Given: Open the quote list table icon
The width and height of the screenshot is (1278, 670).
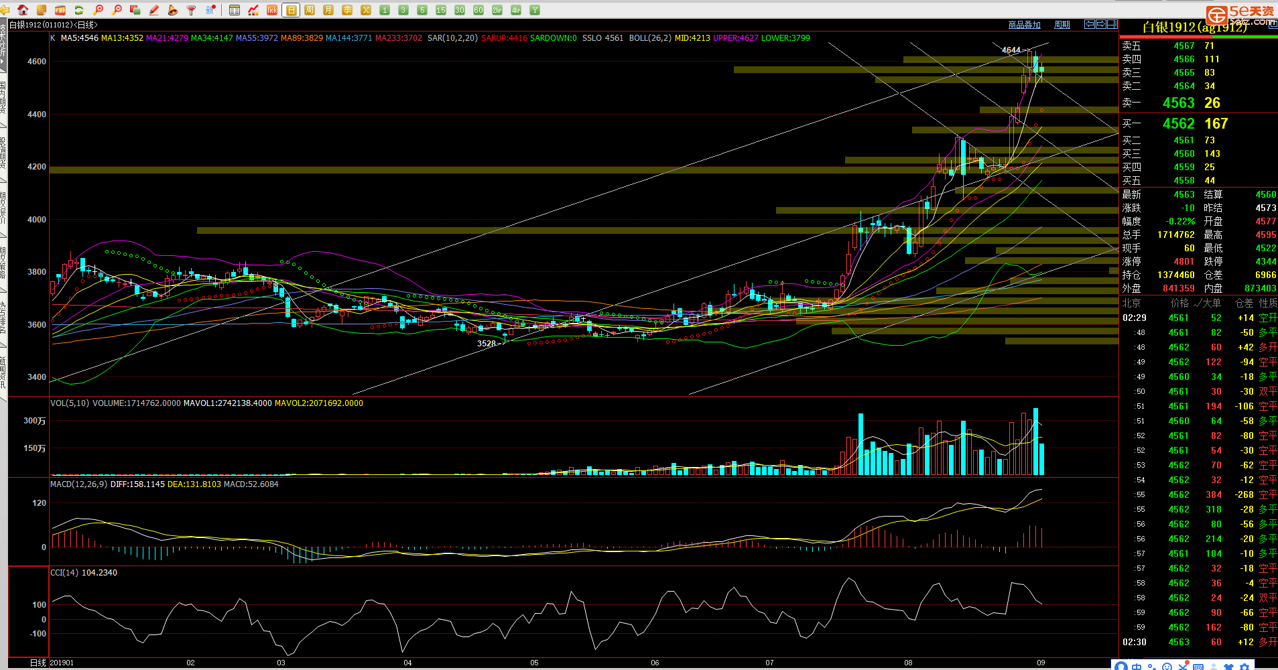Looking at the screenshot, I should pyautogui.click(x=235, y=10).
